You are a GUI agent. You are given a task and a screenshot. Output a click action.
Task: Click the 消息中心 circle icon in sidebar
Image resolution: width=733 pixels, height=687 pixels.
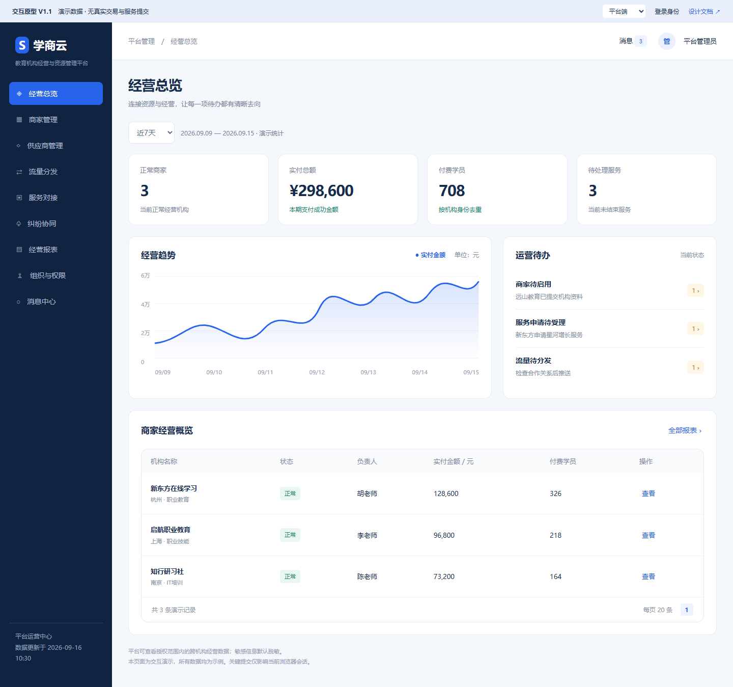[x=18, y=301]
